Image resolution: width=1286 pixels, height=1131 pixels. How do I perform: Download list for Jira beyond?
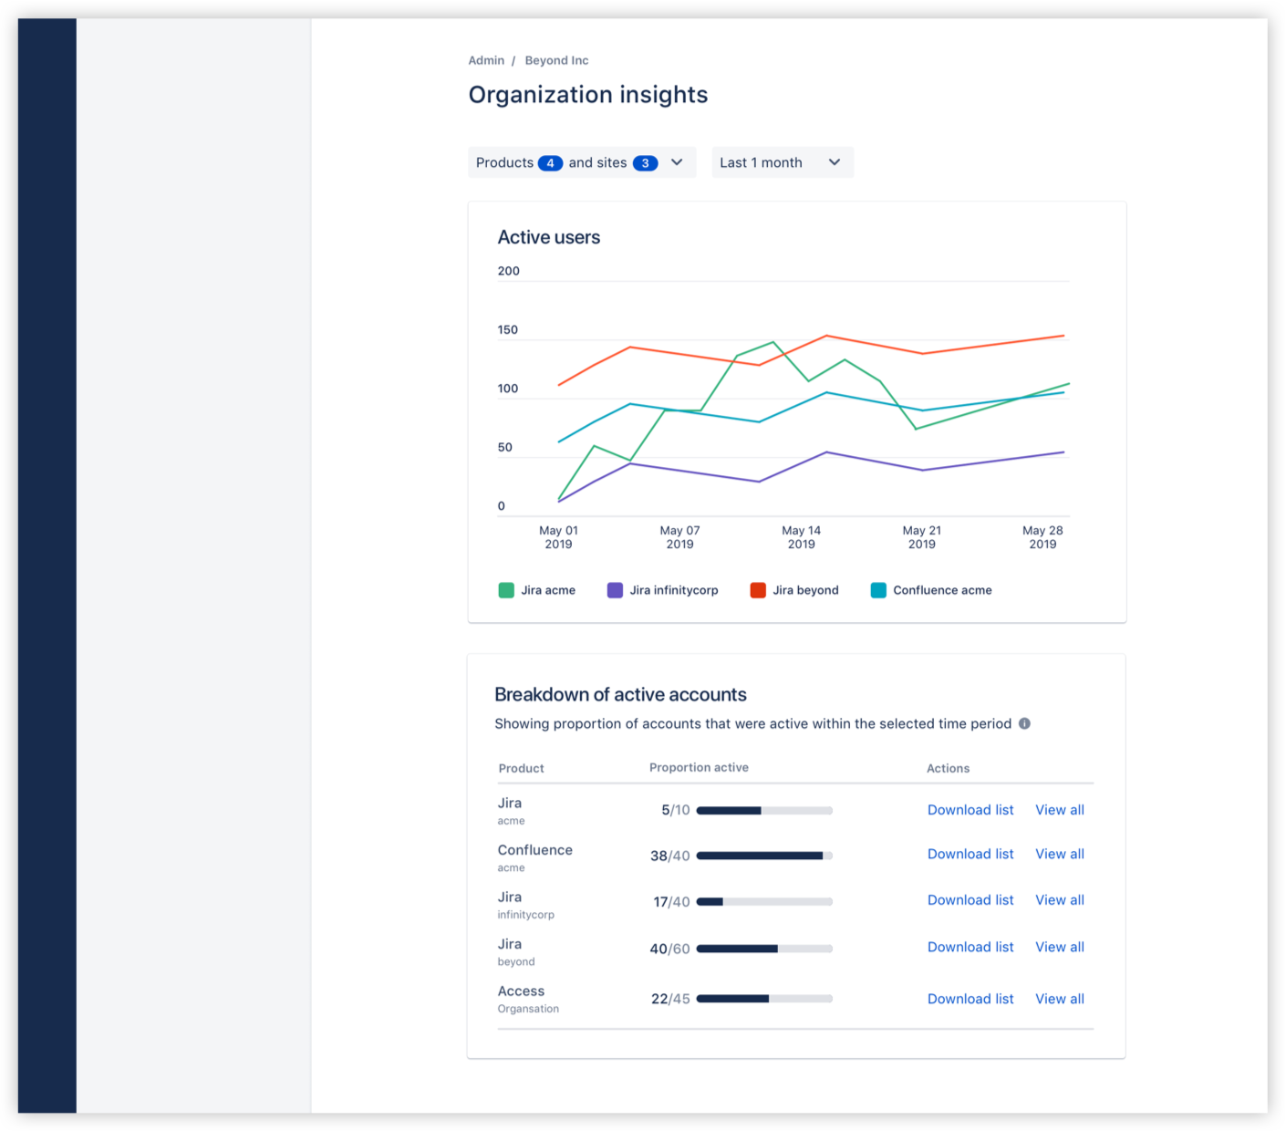(x=970, y=947)
